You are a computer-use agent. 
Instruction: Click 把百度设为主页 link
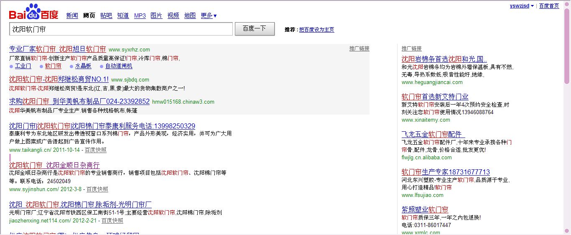[316, 30]
